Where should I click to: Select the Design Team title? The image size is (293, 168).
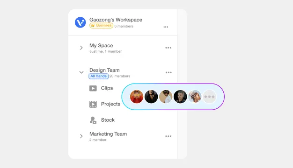104,70
